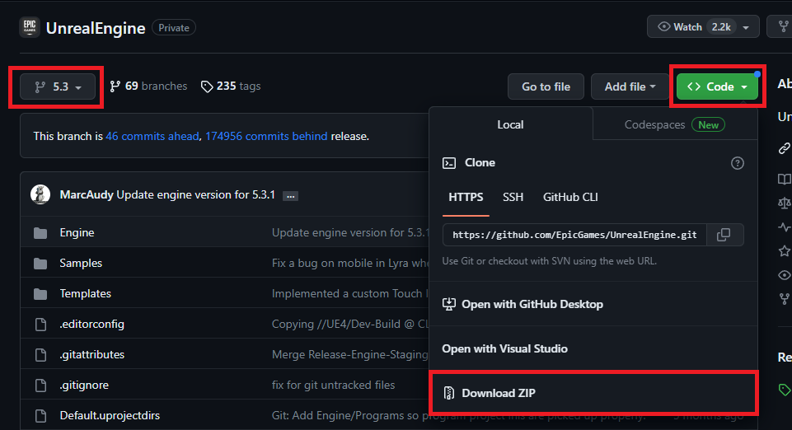Open 174956 commits behind link

pos(266,136)
